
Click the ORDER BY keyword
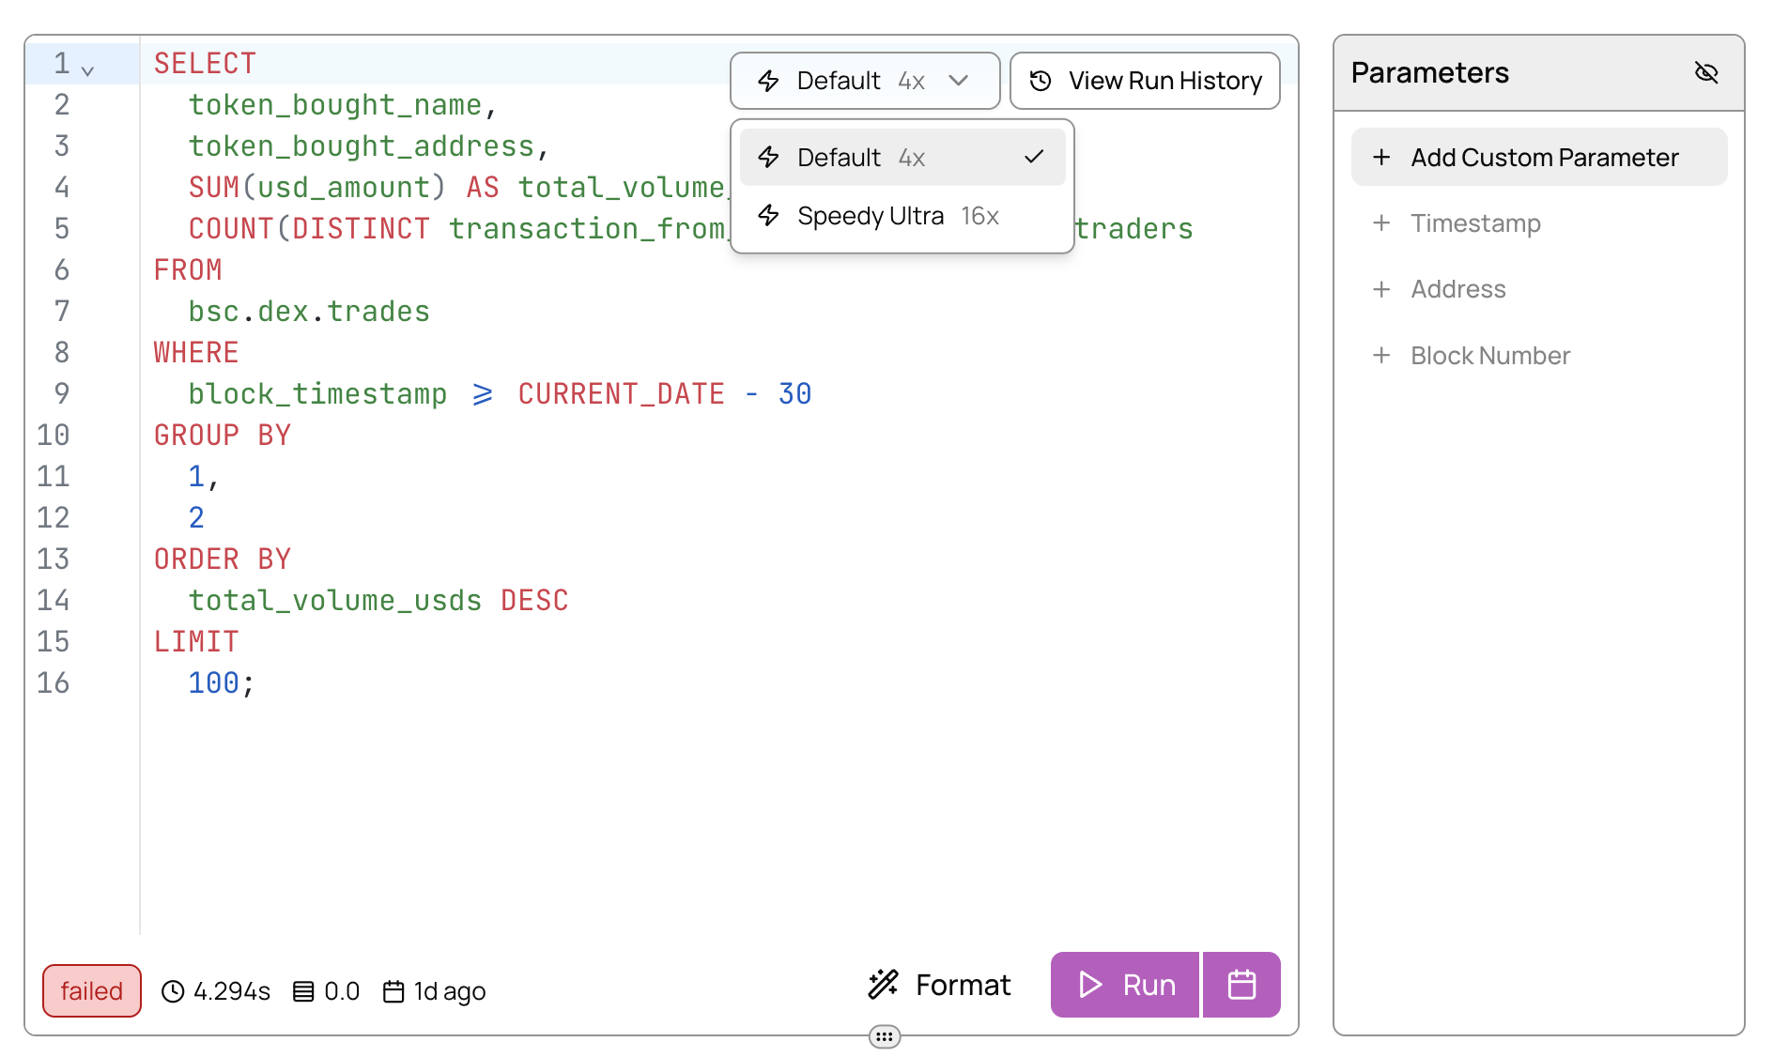point(223,559)
